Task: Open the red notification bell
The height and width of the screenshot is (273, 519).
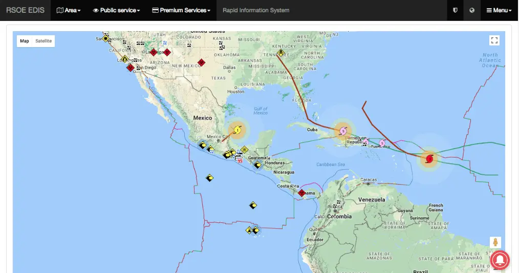Action: [500, 260]
